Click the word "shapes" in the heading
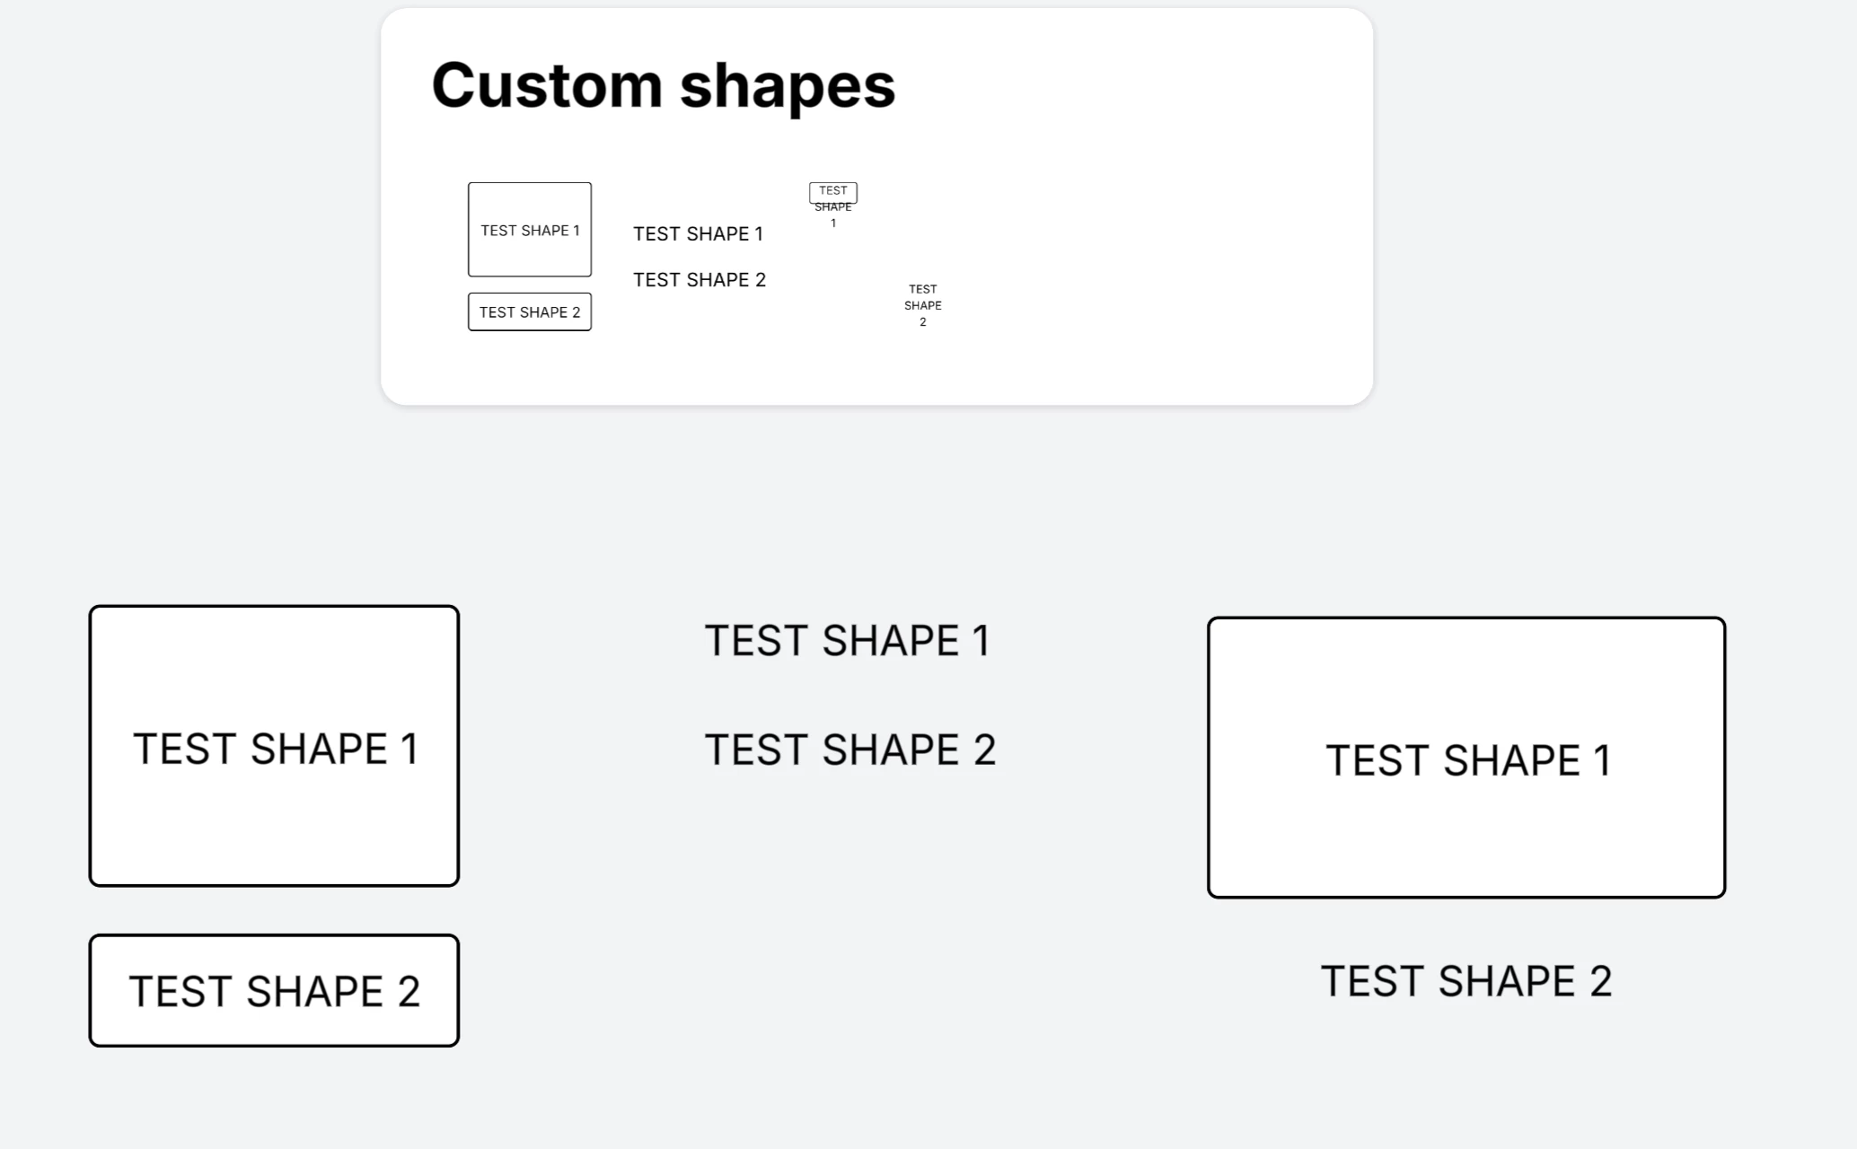 [788, 88]
